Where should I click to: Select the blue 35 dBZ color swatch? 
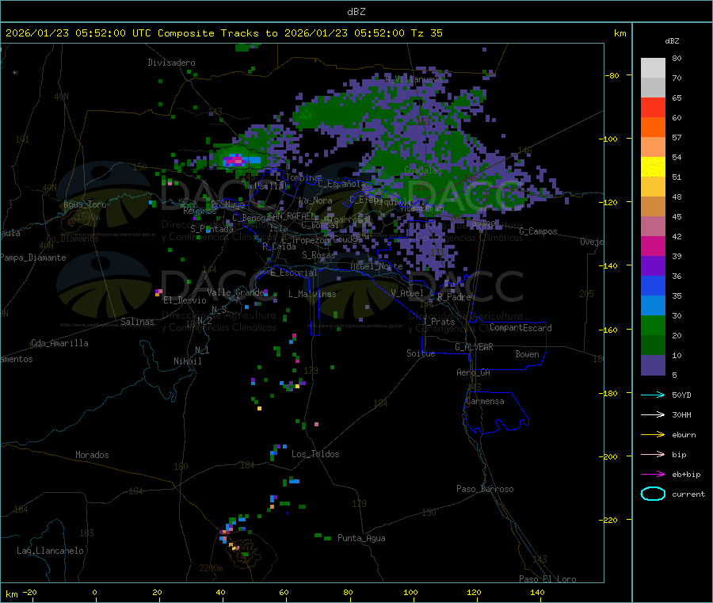coord(653,285)
